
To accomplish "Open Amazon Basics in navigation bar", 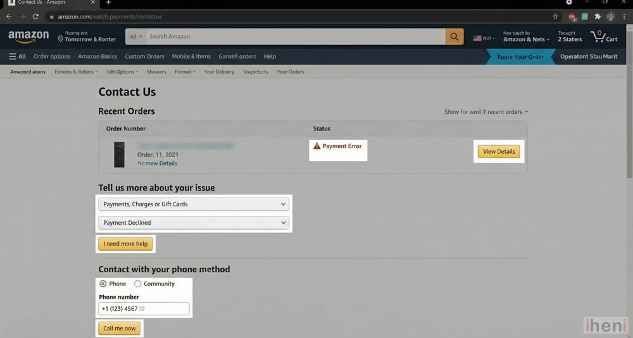I will pos(97,56).
